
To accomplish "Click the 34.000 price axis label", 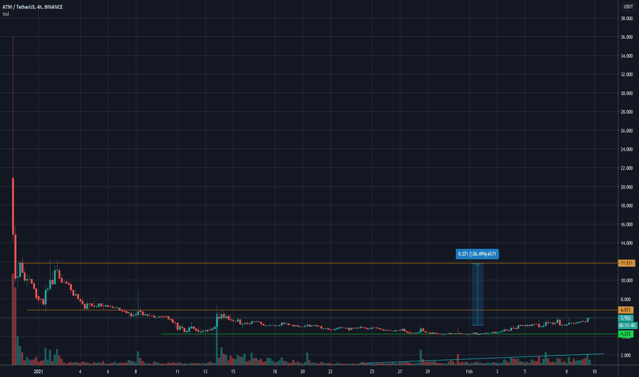I will 627,56.
